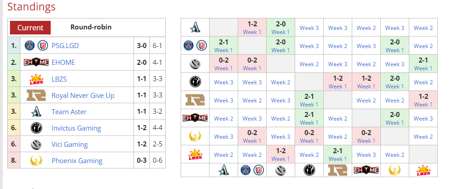
Task: Click the LGD logo in crosstable bottom row
Action: (259, 170)
